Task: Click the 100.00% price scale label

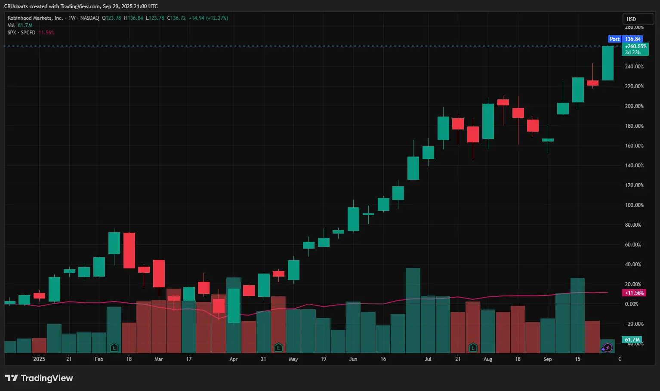Action: click(634, 205)
